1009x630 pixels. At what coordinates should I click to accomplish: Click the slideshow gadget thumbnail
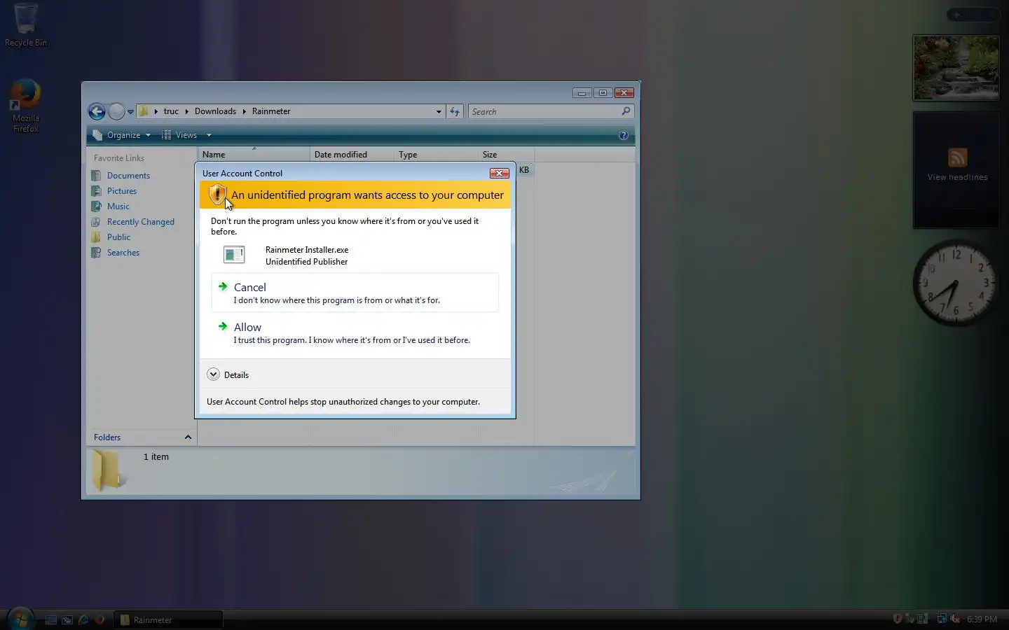956,68
